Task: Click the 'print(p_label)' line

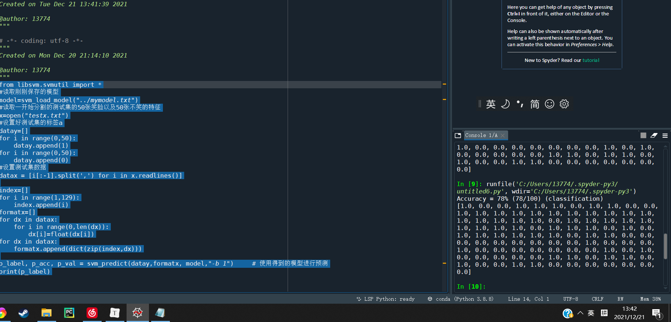Action: pyautogui.click(x=25, y=271)
